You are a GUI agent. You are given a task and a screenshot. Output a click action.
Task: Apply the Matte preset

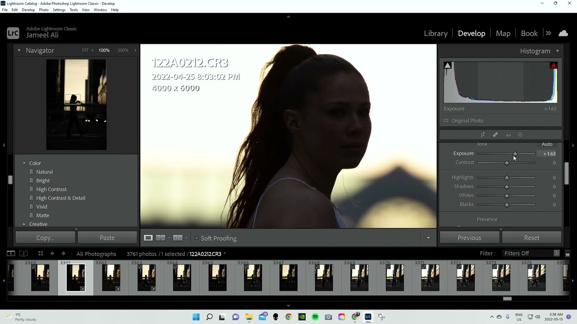pos(43,216)
